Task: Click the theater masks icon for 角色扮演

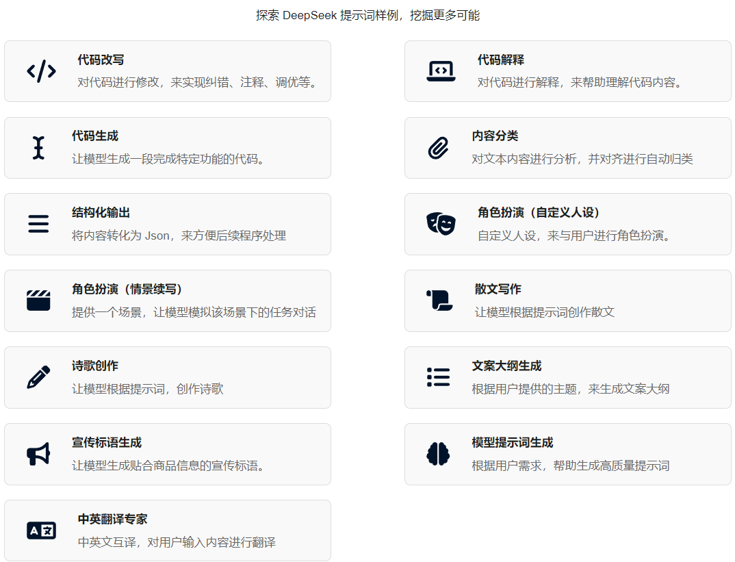Action: pos(441,224)
